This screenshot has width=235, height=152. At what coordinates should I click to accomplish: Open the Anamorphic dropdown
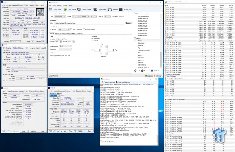[x=65, y=46]
